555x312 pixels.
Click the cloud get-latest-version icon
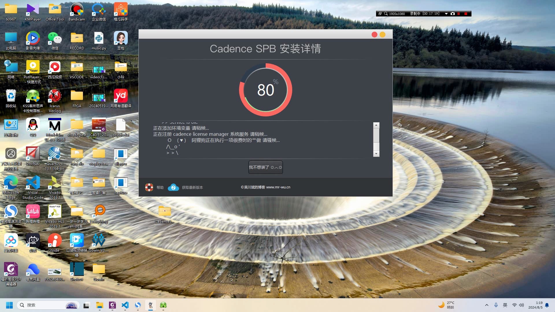tap(173, 187)
